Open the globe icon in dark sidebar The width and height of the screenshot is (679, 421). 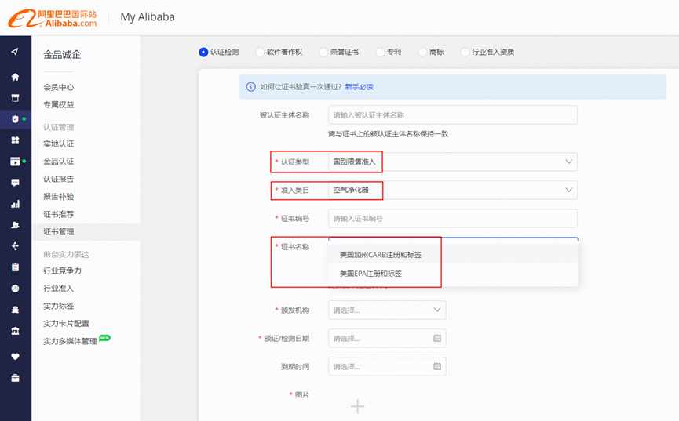(15, 289)
